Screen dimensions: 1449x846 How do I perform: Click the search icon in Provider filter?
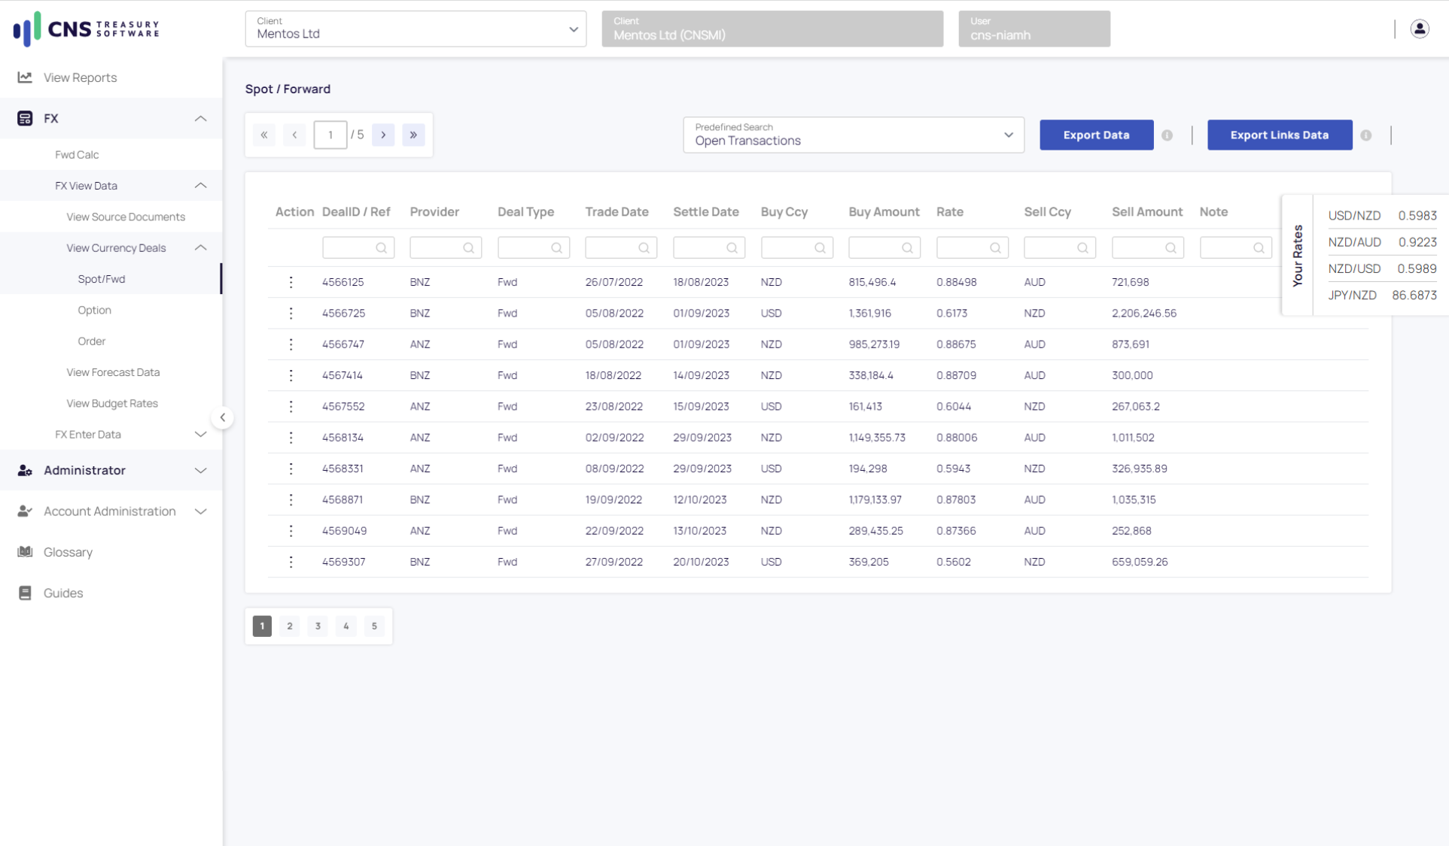tap(468, 248)
